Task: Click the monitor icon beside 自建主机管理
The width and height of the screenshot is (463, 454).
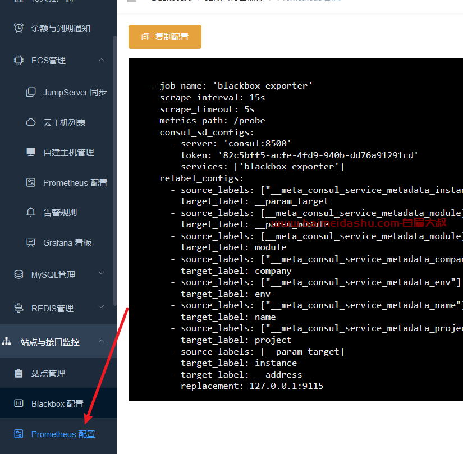Action: [x=31, y=152]
